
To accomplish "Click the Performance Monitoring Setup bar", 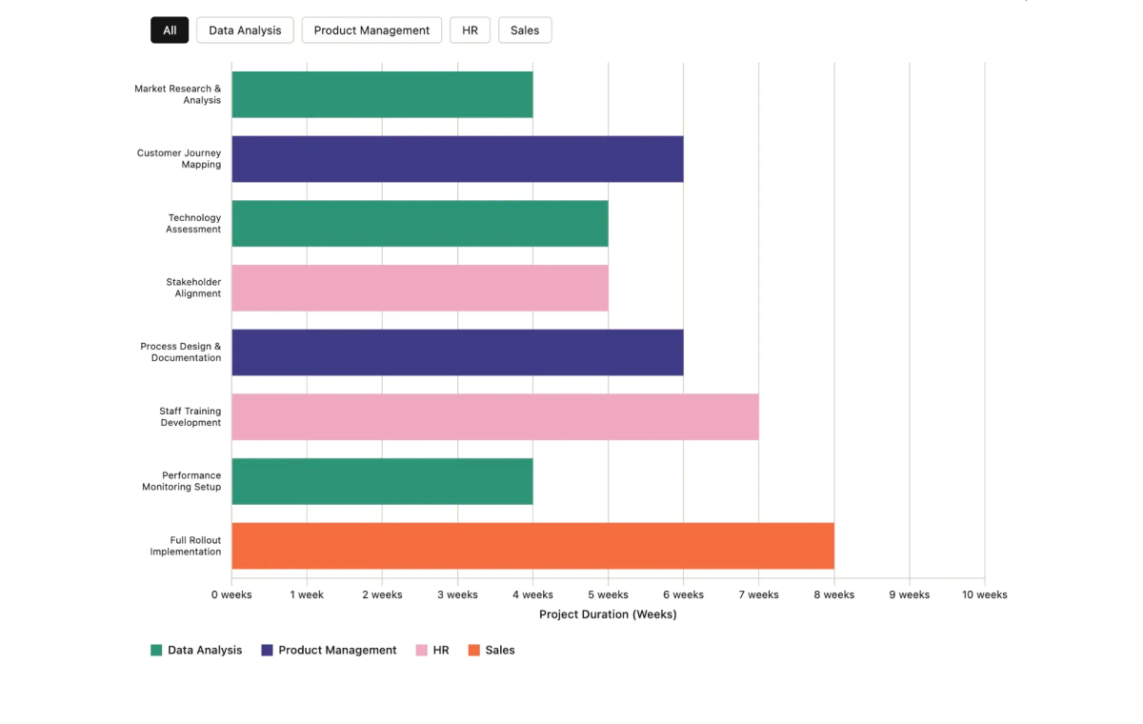I will pyautogui.click(x=382, y=481).
